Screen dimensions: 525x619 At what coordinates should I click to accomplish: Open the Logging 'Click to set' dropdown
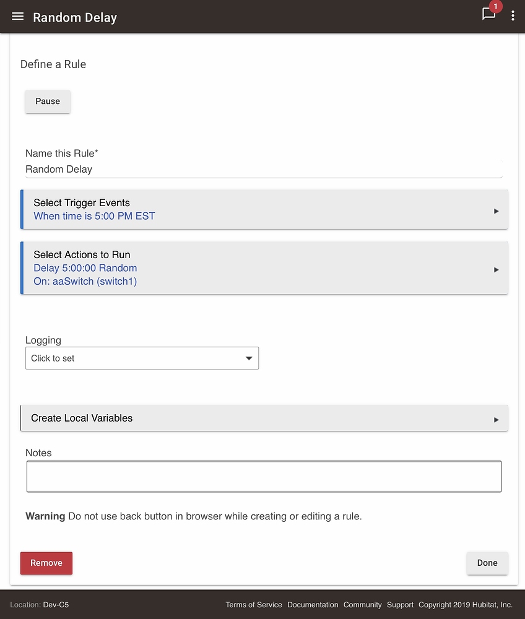[142, 358]
